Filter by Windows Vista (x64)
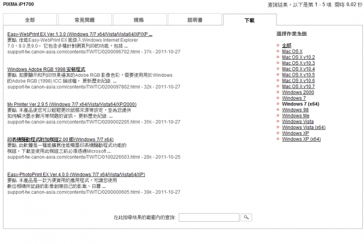 304,127
